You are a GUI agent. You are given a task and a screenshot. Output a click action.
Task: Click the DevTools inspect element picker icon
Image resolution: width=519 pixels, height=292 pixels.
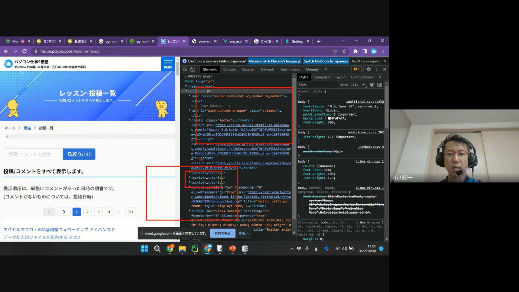point(185,69)
